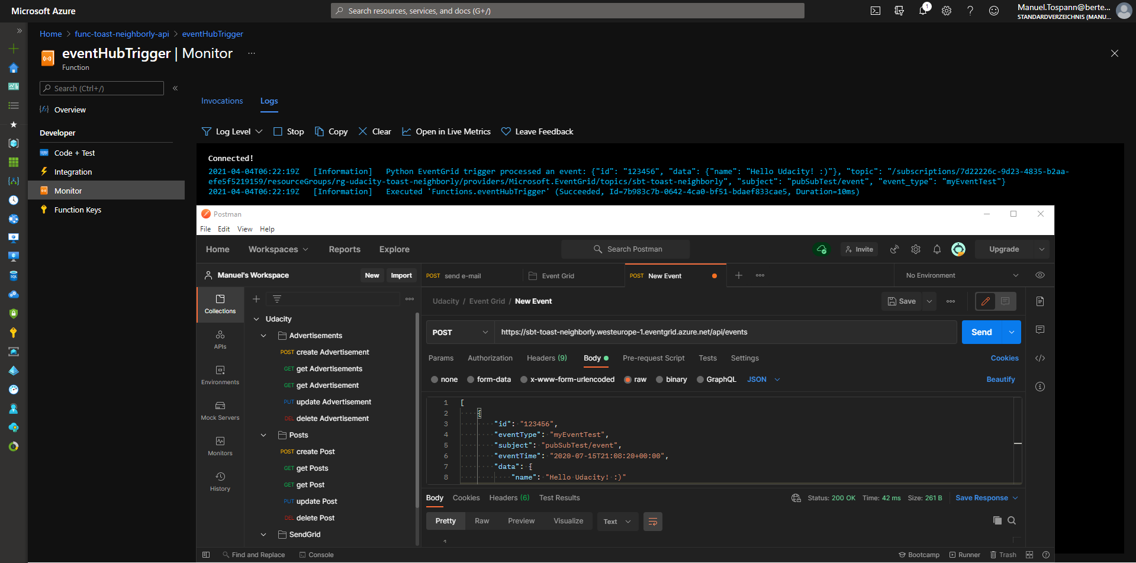The width and height of the screenshot is (1136, 563).
Task: Click Beautify link
Action: [1000, 379]
